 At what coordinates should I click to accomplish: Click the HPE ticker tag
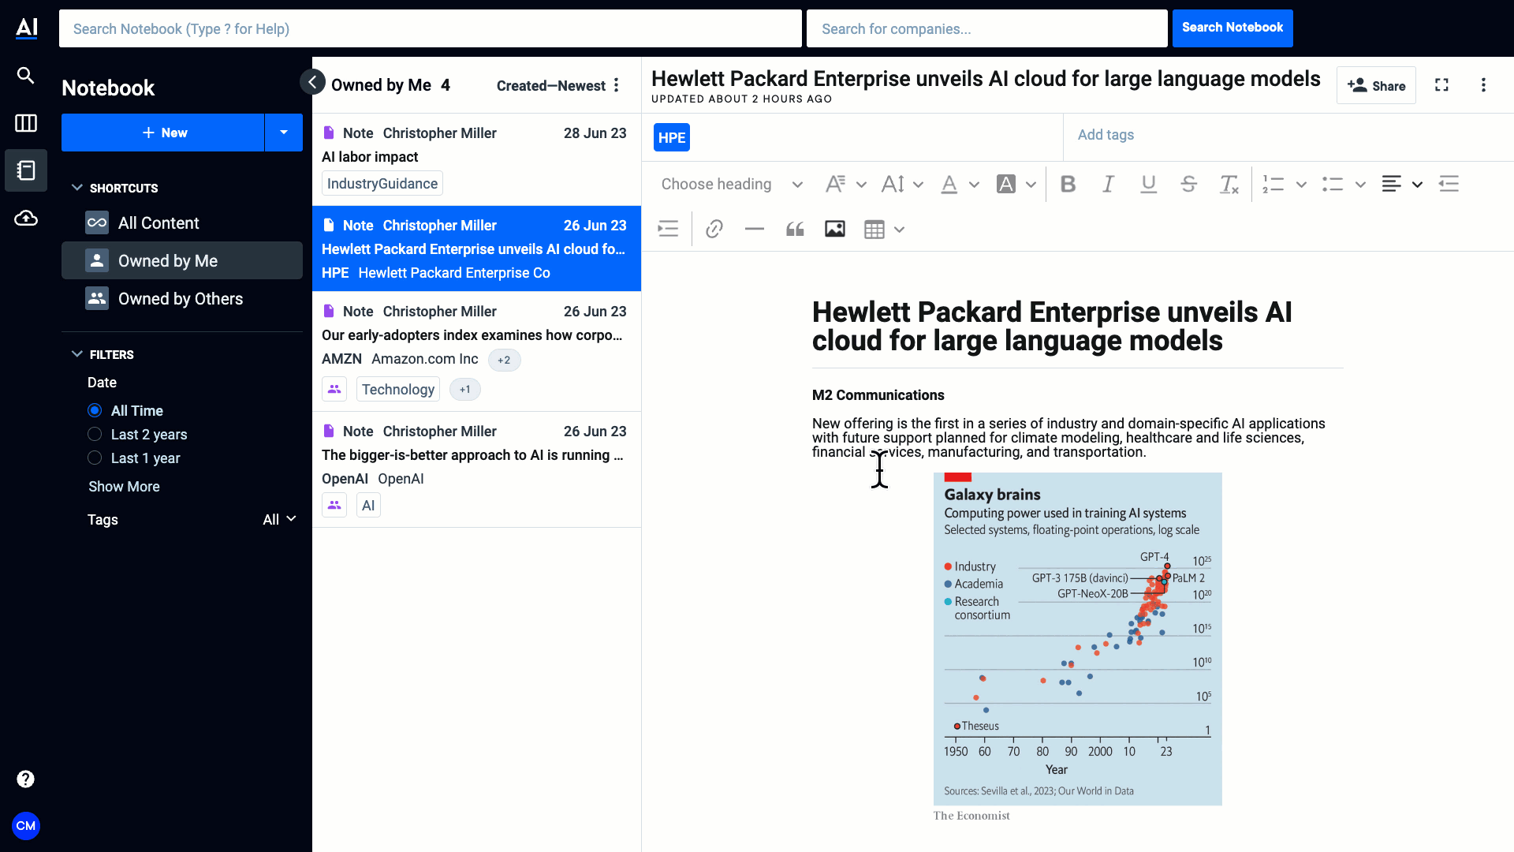[x=672, y=137]
